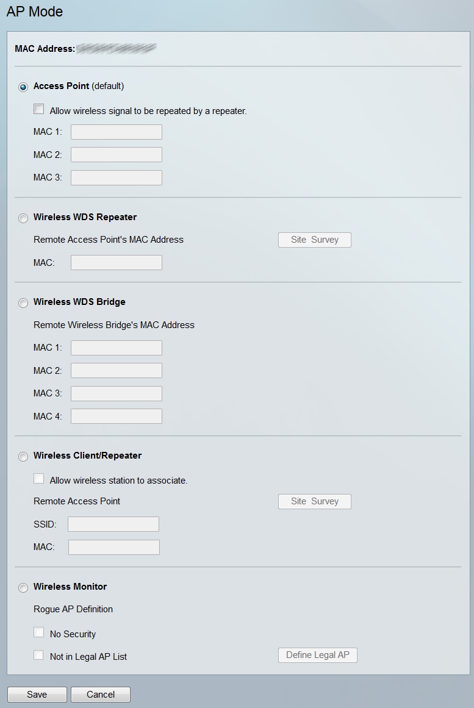Viewport: 474px width, 708px height.
Task: Focus the Access Point MAC 1 field
Action: (117, 132)
